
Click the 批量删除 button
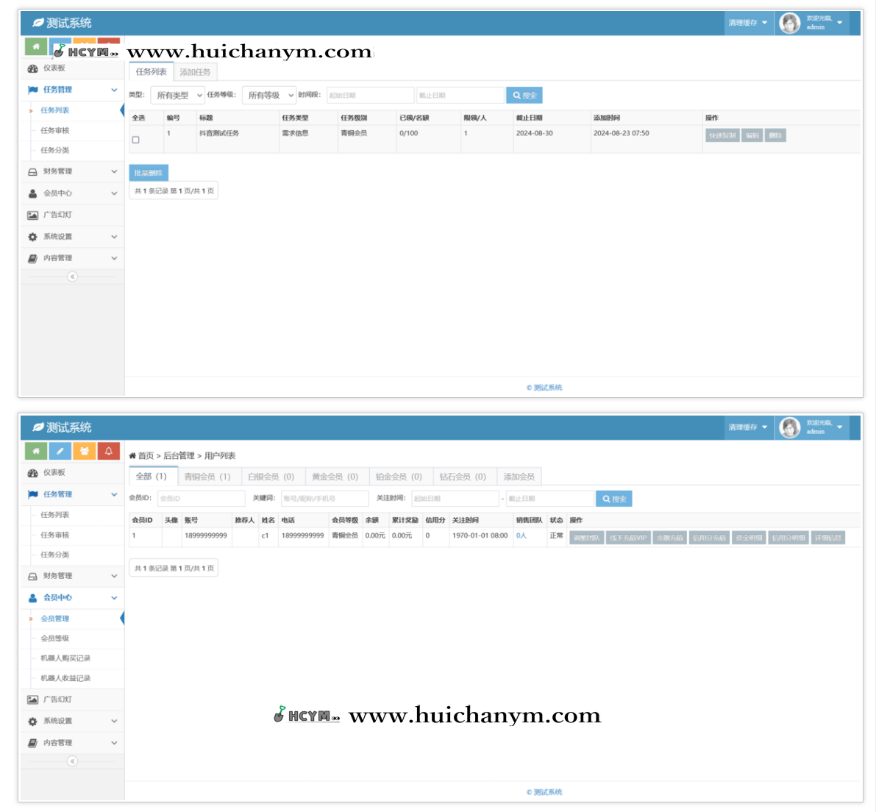(149, 173)
